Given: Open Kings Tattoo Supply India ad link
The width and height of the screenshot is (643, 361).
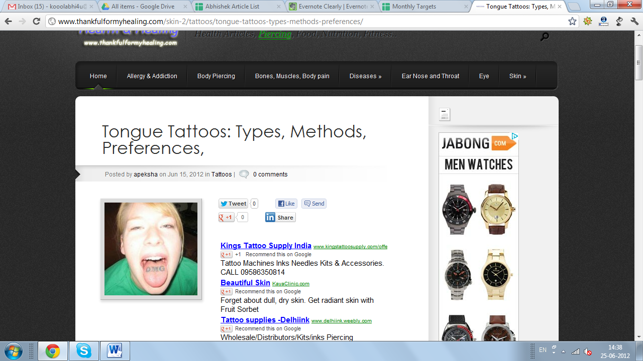Looking at the screenshot, I should (266, 246).
